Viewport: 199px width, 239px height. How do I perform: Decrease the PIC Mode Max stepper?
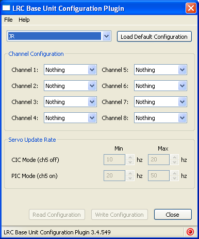tap(175, 178)
